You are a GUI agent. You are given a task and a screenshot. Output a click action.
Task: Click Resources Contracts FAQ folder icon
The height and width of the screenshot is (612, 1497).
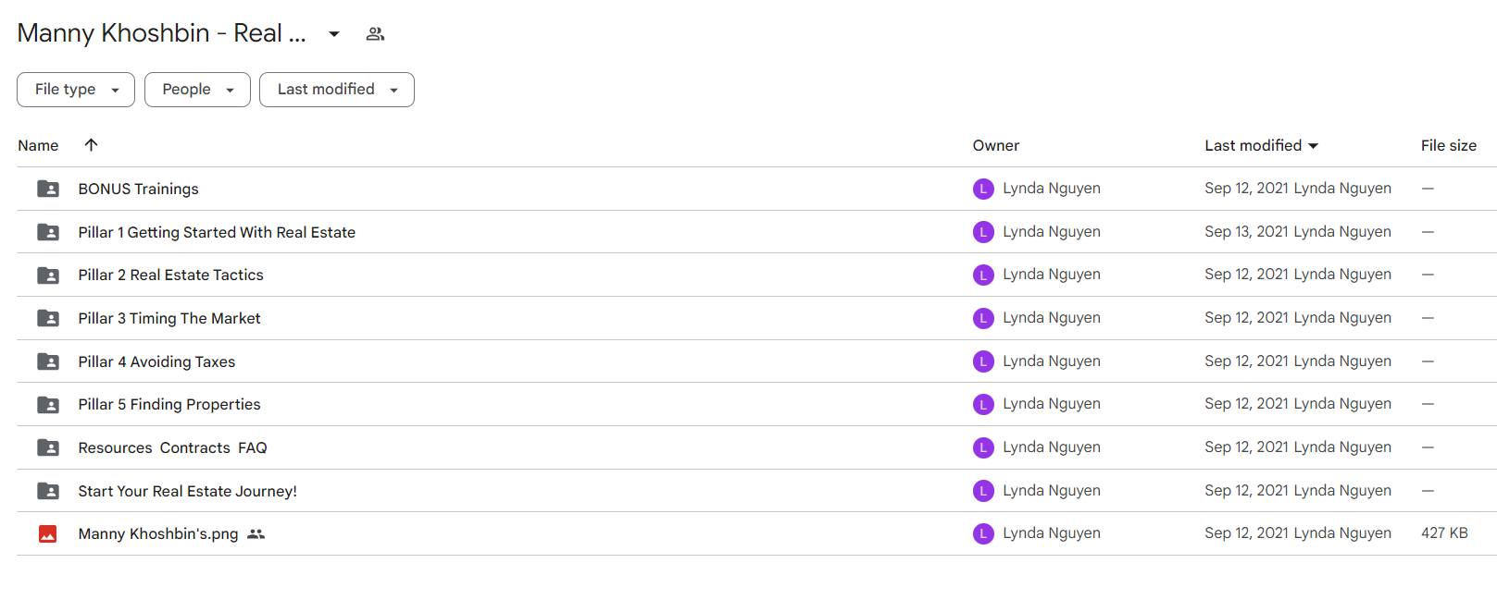[48, 447]
